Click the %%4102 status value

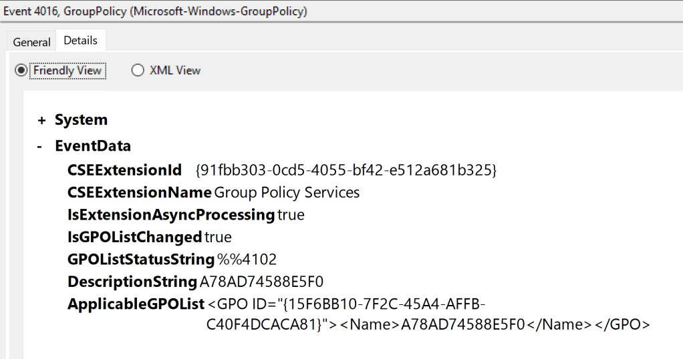247,259
